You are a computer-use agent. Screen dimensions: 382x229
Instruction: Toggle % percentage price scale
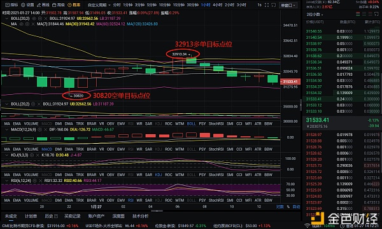[288, 207]
